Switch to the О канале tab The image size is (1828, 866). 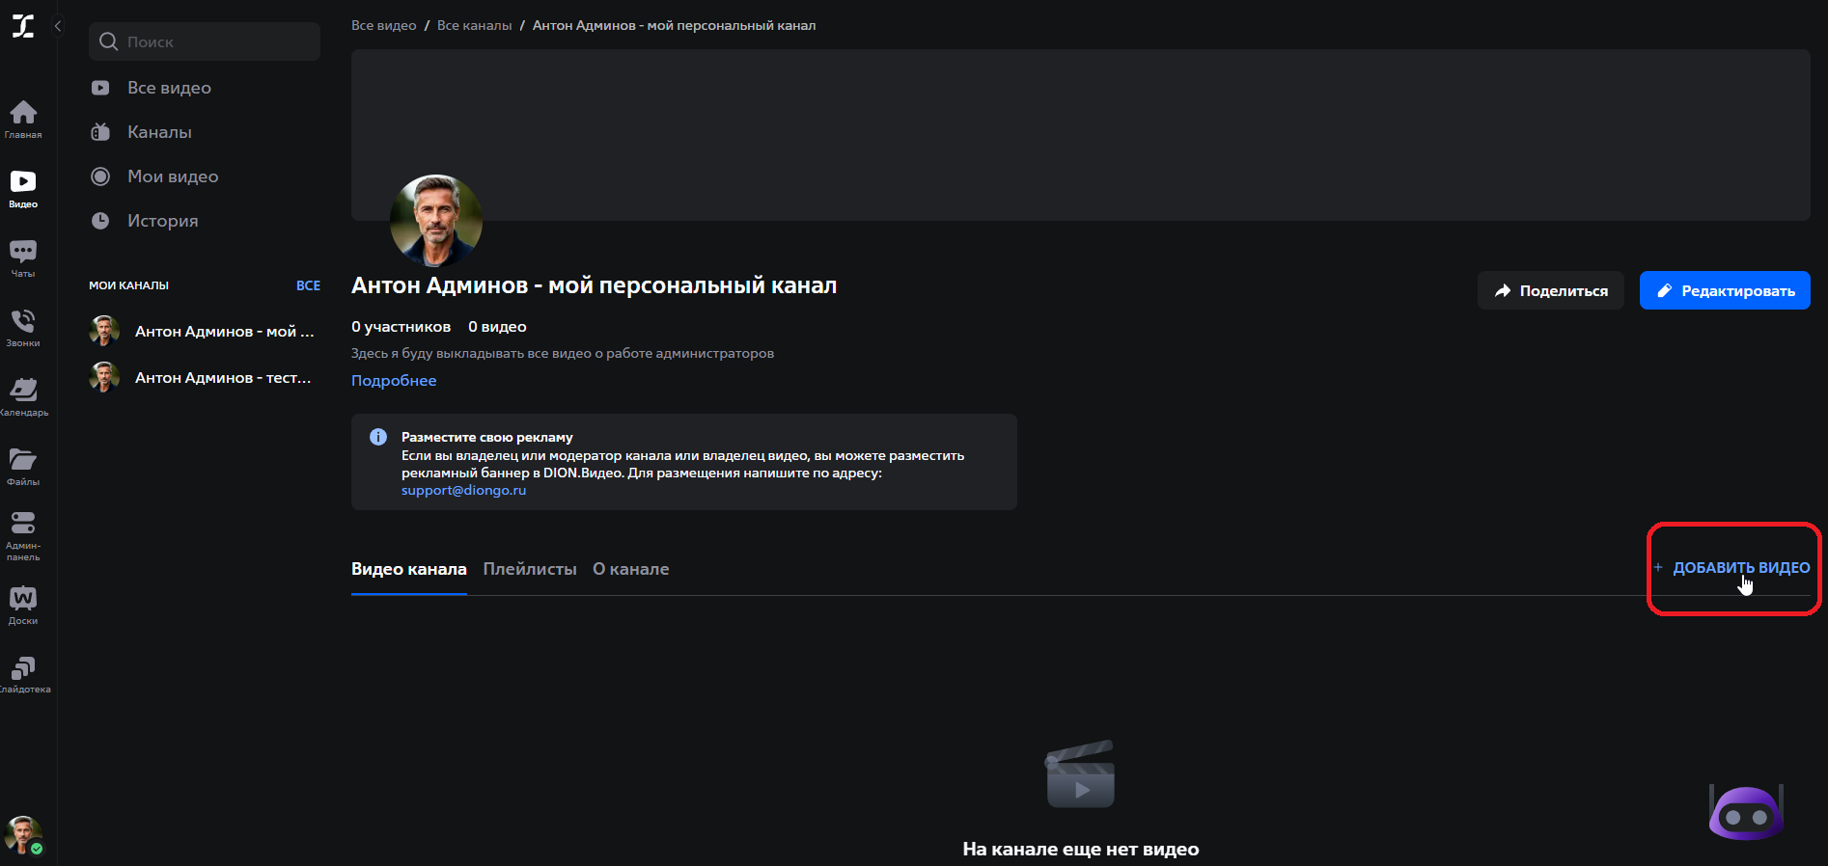point(631,569)
